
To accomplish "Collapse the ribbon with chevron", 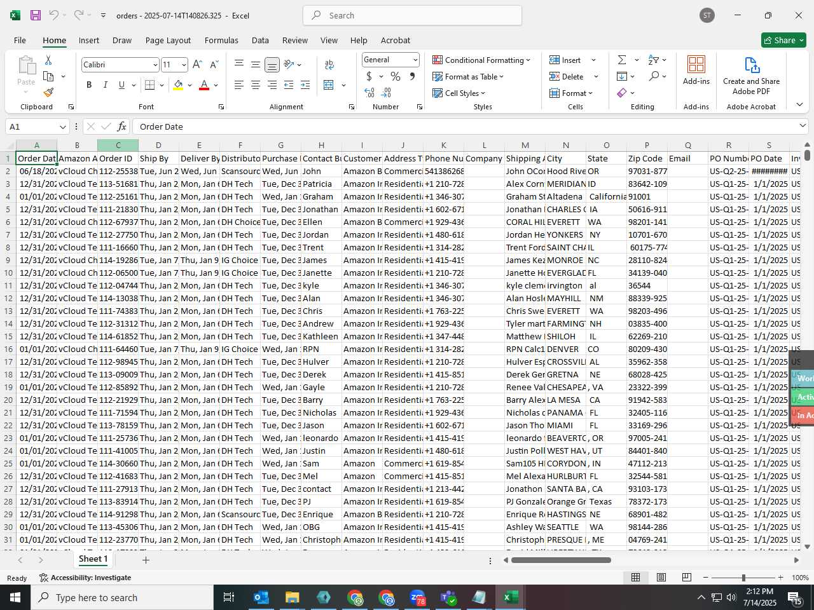I will point(799,105).
